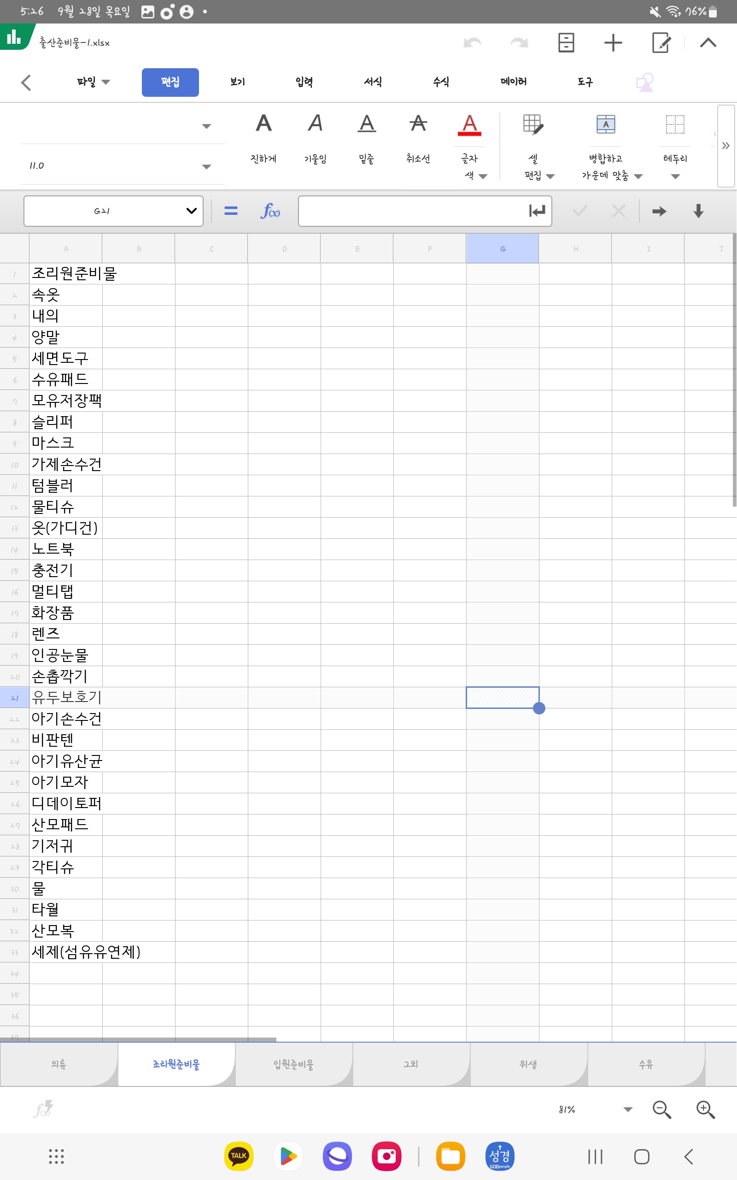737x1180 pixels.
Task: Click the zoom out magnifier icon
Action: click(x=661, y=1109)
